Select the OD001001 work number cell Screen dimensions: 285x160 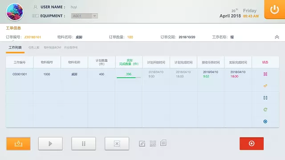point(20,74)
